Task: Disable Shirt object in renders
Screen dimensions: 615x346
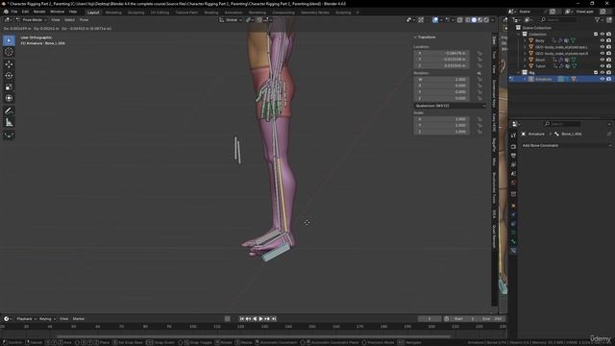Action: (x=608, y=60)
